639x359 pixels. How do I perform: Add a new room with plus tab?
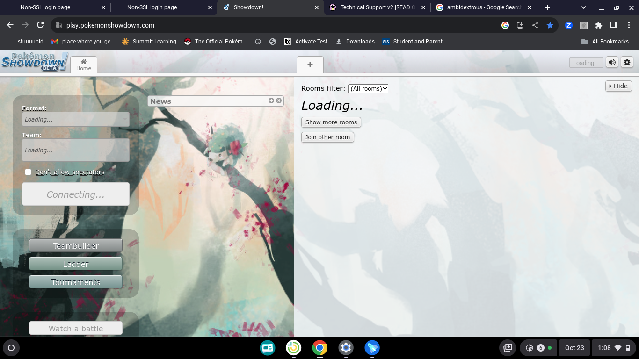(310, 65)
